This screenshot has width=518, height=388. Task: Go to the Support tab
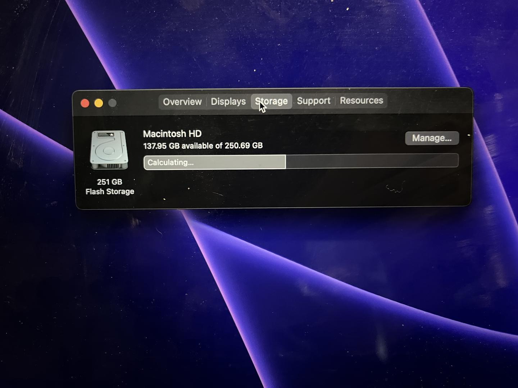pyautogui.click(x=313, y=101)
